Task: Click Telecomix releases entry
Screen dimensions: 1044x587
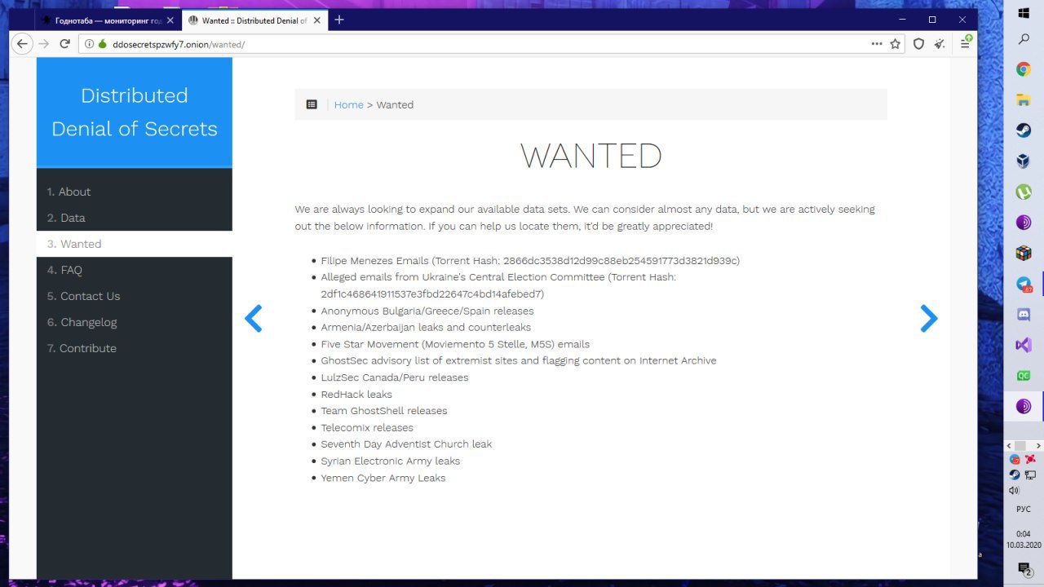Action: [x=367, y=427]
